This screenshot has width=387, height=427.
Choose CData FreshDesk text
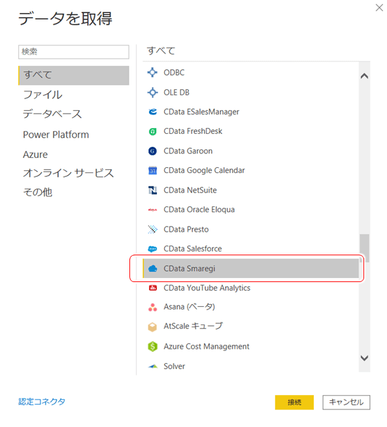(193, 131)
